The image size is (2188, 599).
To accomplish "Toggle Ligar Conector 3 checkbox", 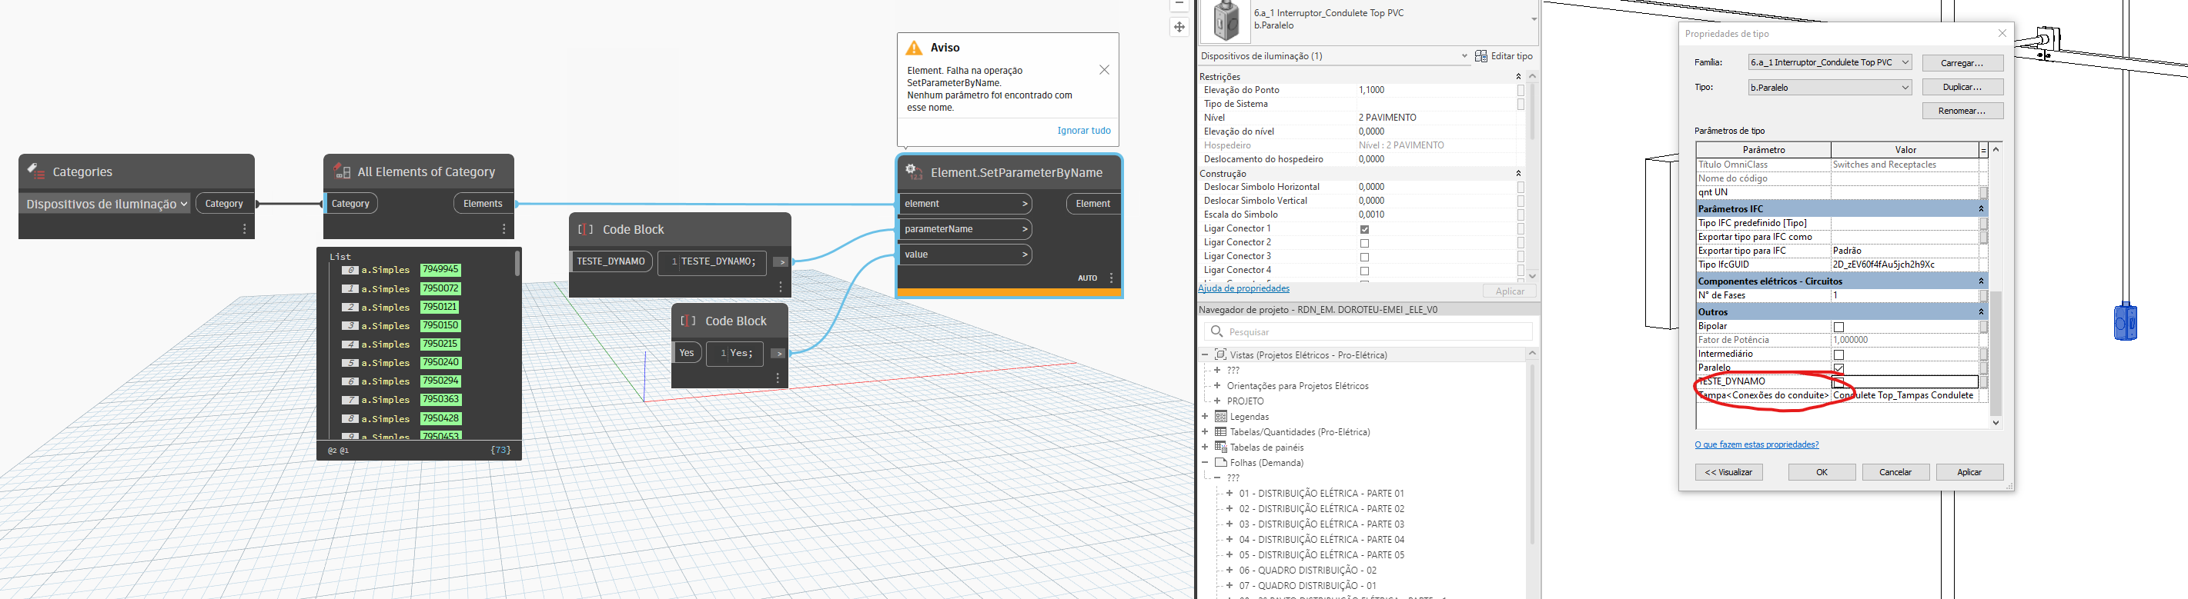I will (x=1365, y=257).
